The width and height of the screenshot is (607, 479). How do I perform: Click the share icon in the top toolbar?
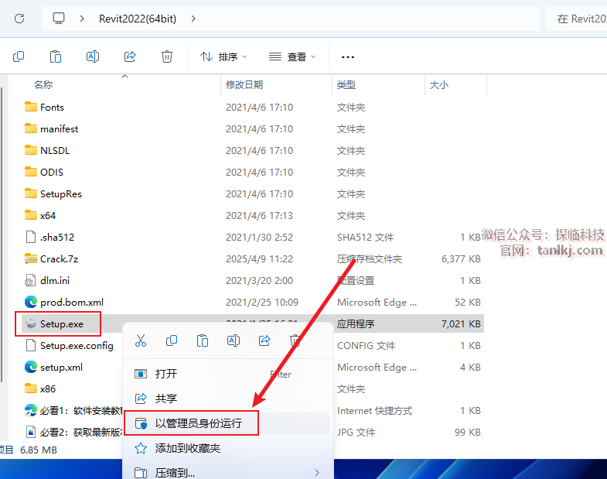[130, 56]
